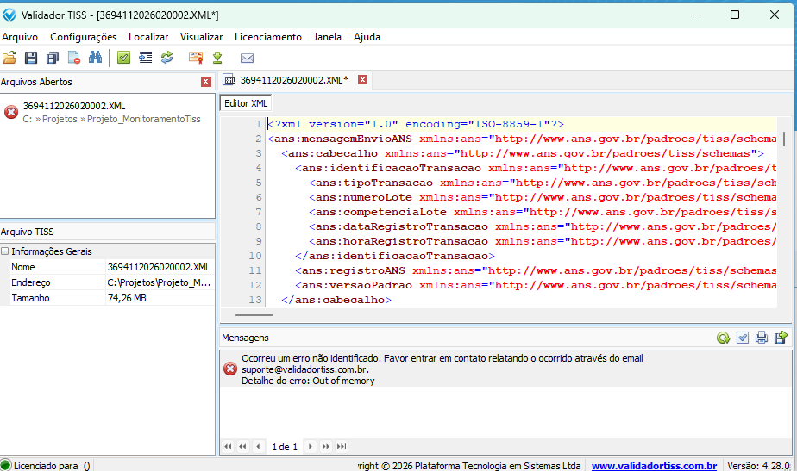Open the www.validadortiss.com.br link
Viewport: 797px width, 471px height.
654,466
